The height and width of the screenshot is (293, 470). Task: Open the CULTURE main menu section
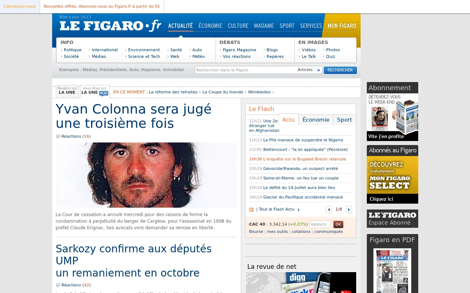[x=238, y=26]
